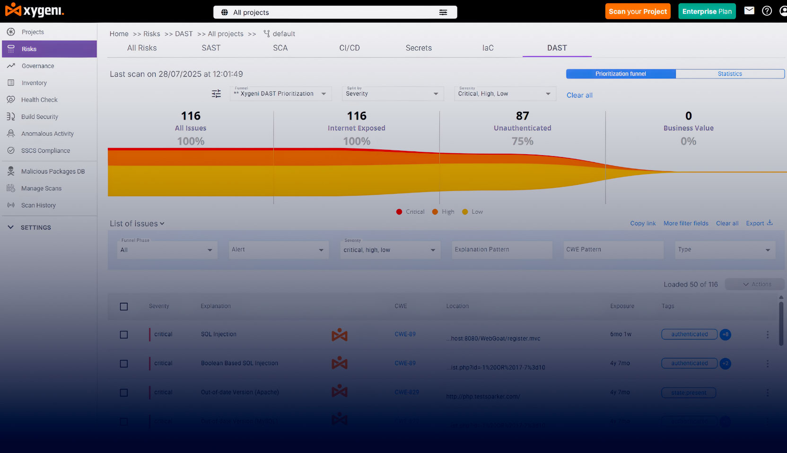Check the Boolean Based SQL Injection row
Image resolution: width=787 pixels, height=453 pixels.
[124, 364]
